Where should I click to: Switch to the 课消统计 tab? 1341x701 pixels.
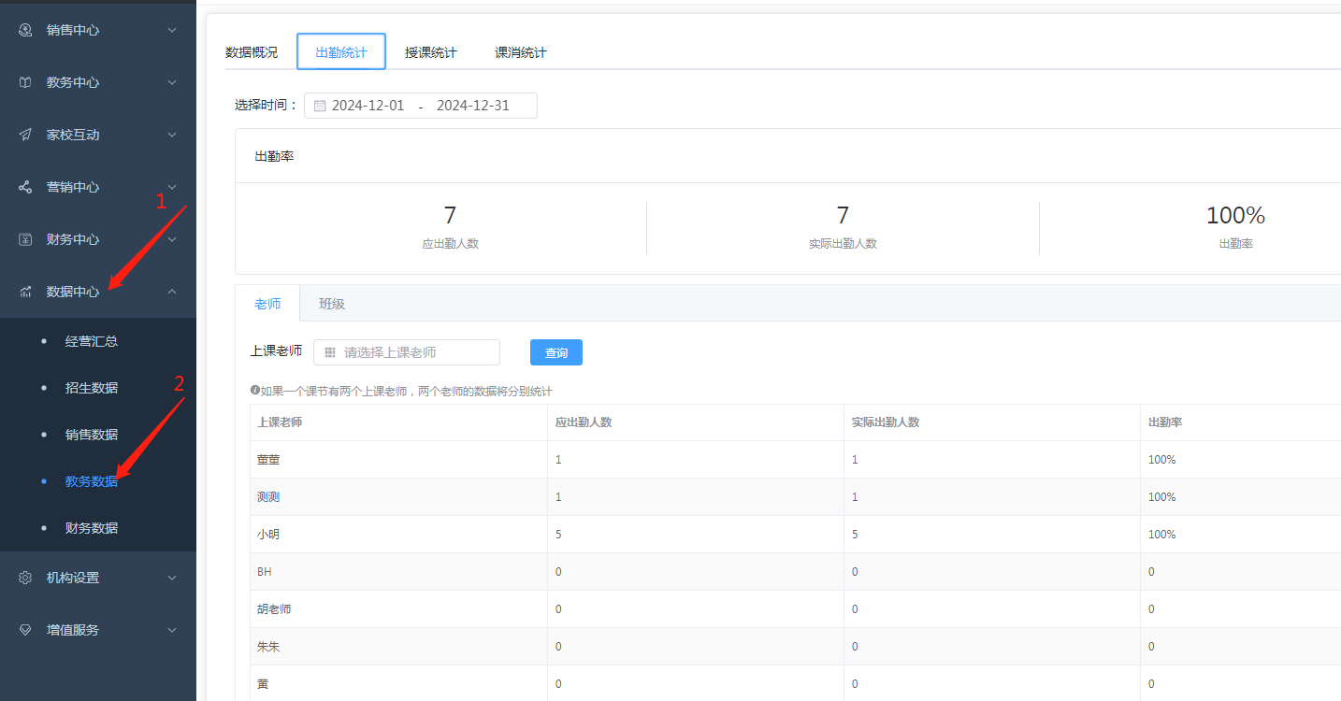(x=521, y=52)
